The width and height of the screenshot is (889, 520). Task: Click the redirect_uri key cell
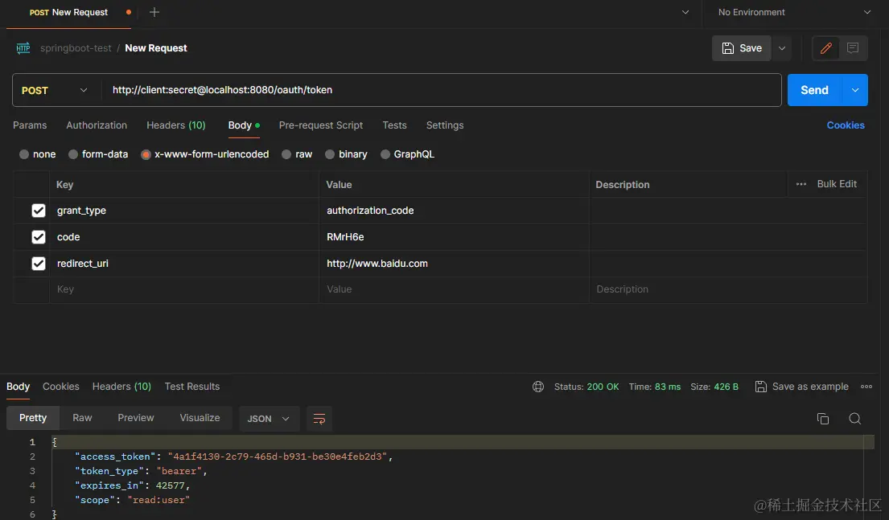pyautogui.click(x=183, y=264)
